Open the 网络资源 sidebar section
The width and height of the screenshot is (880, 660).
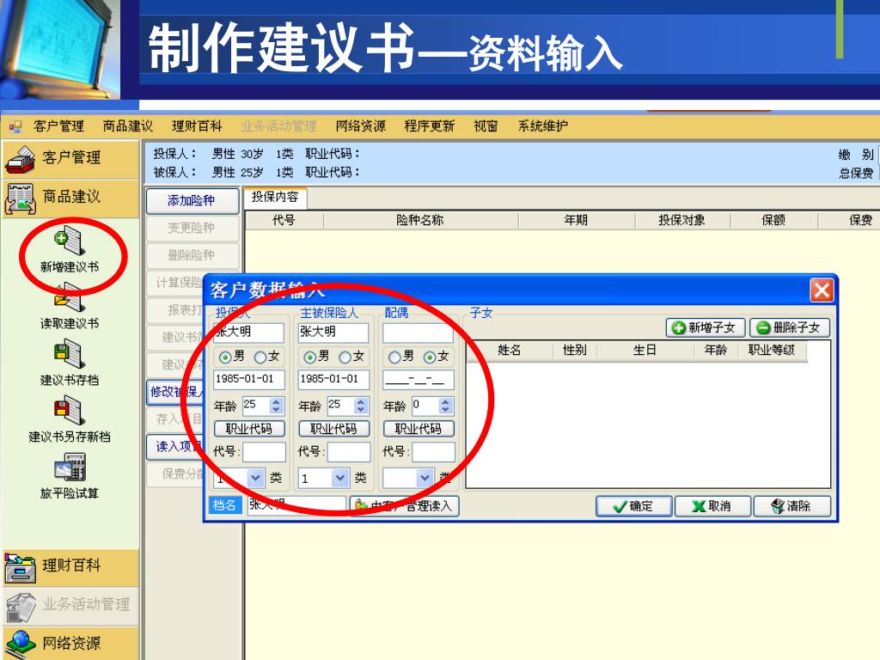pos(70,643)
